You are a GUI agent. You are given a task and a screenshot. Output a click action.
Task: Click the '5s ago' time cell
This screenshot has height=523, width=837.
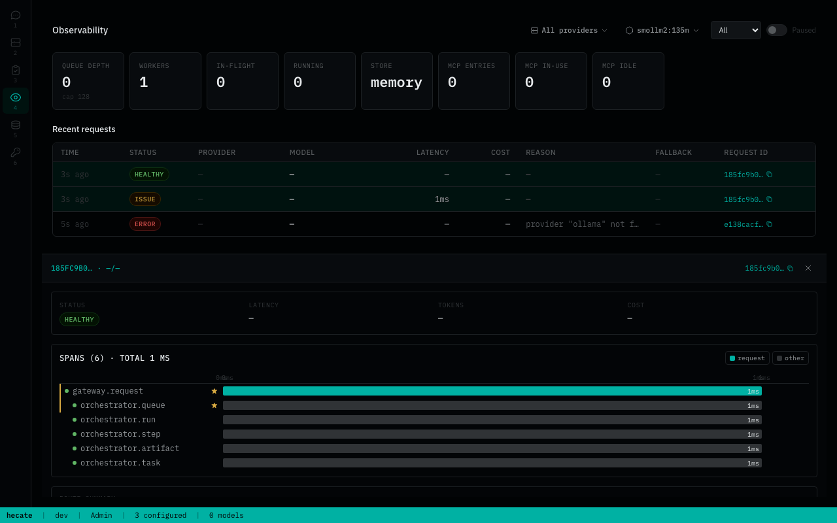click(75, 224)
